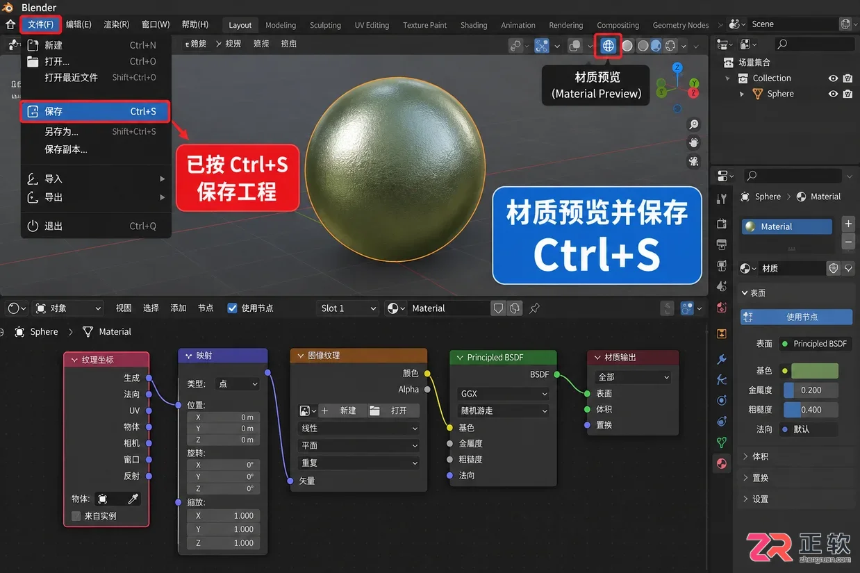This screenshot has height=573, width=860.
Task: Open the GGX distribution dropdown
Action: coord(503,393)
